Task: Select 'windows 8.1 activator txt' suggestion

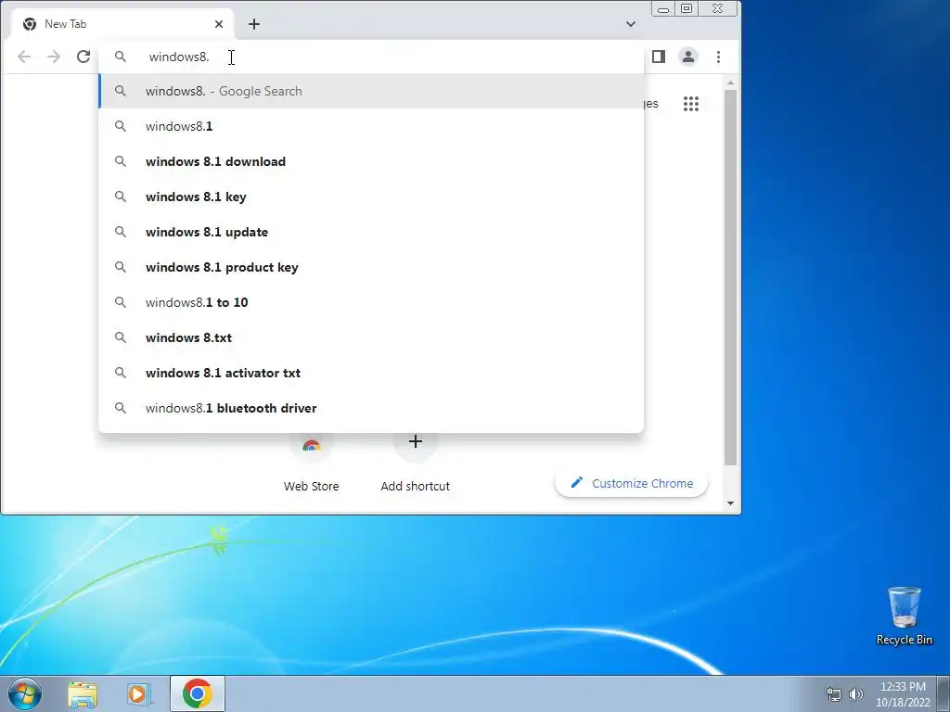Action: 371,373
